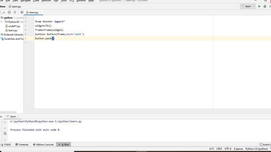Open the Refactor menu
The width and height of the screenshot is (271, 152).
(46, 1)
